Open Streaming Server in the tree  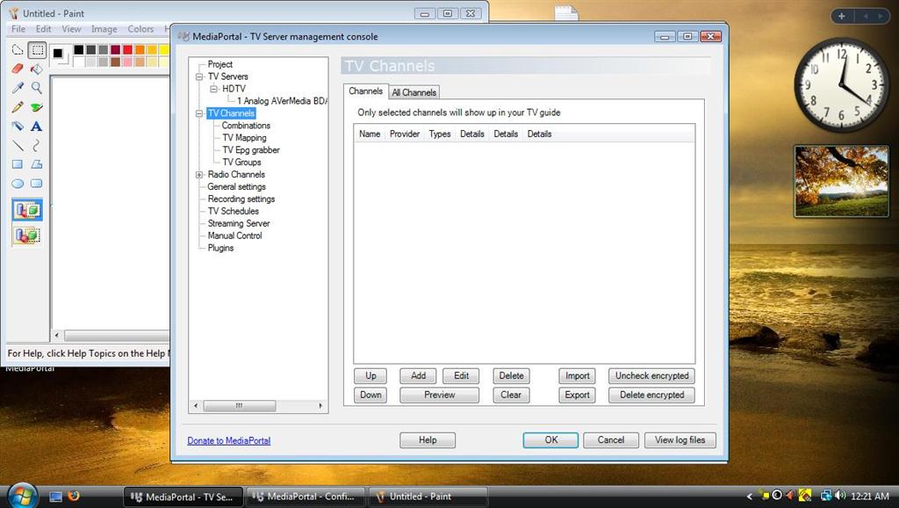[239, 223]
